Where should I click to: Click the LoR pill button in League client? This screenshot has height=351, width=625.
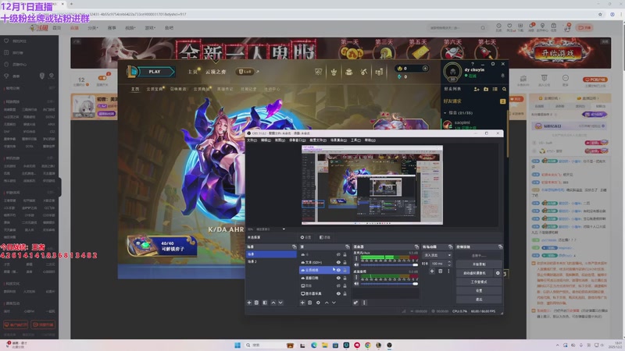click(x=245, y=72)
